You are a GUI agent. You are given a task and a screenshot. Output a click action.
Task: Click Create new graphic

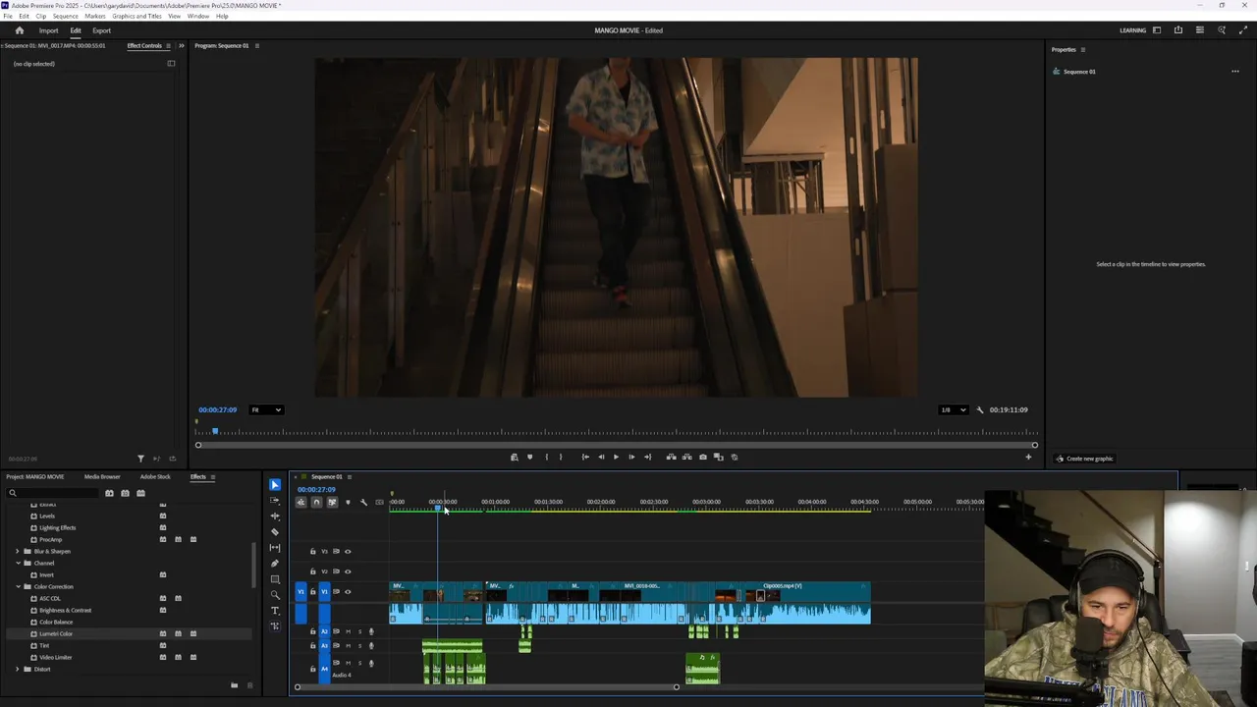click(1085, 459)
